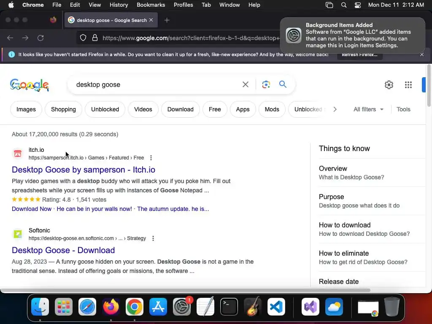Open the cloud weather app in dock
This screenshot has height=324, width=432.
(x=334, y=307)
